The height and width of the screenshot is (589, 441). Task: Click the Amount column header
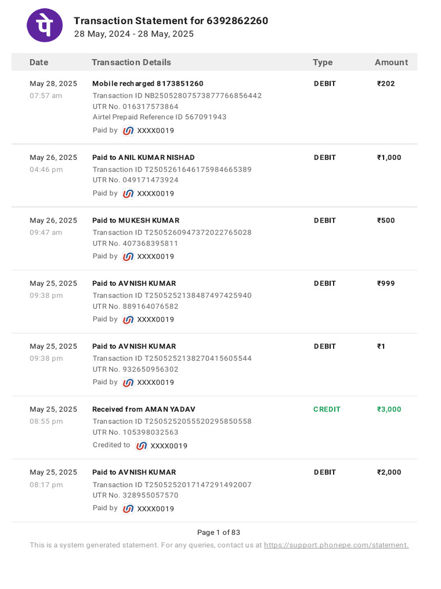[x=391, y=62]
